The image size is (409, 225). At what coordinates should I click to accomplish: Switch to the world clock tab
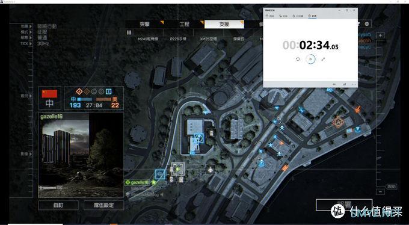(283, 16)
